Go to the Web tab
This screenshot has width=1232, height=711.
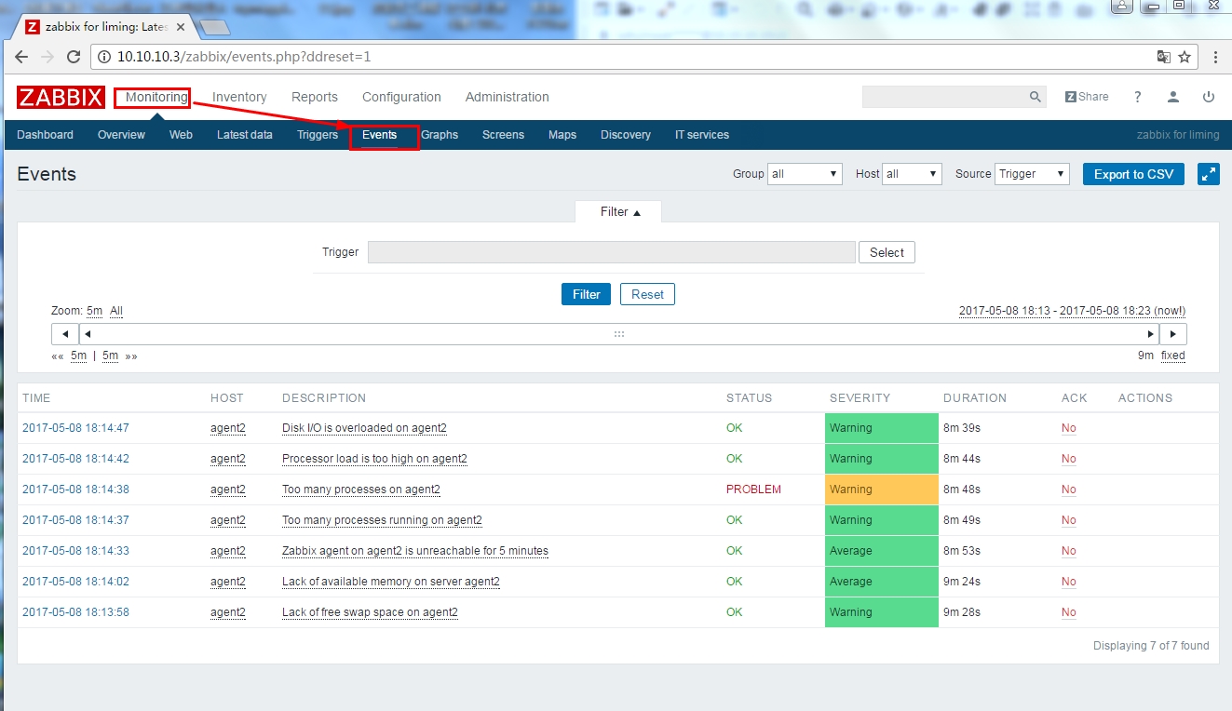181,135
